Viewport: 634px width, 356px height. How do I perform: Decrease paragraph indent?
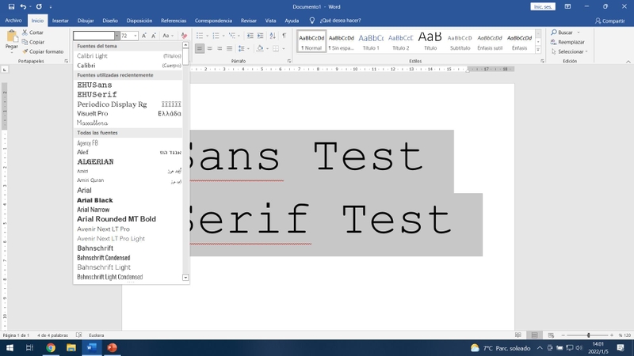250,36
